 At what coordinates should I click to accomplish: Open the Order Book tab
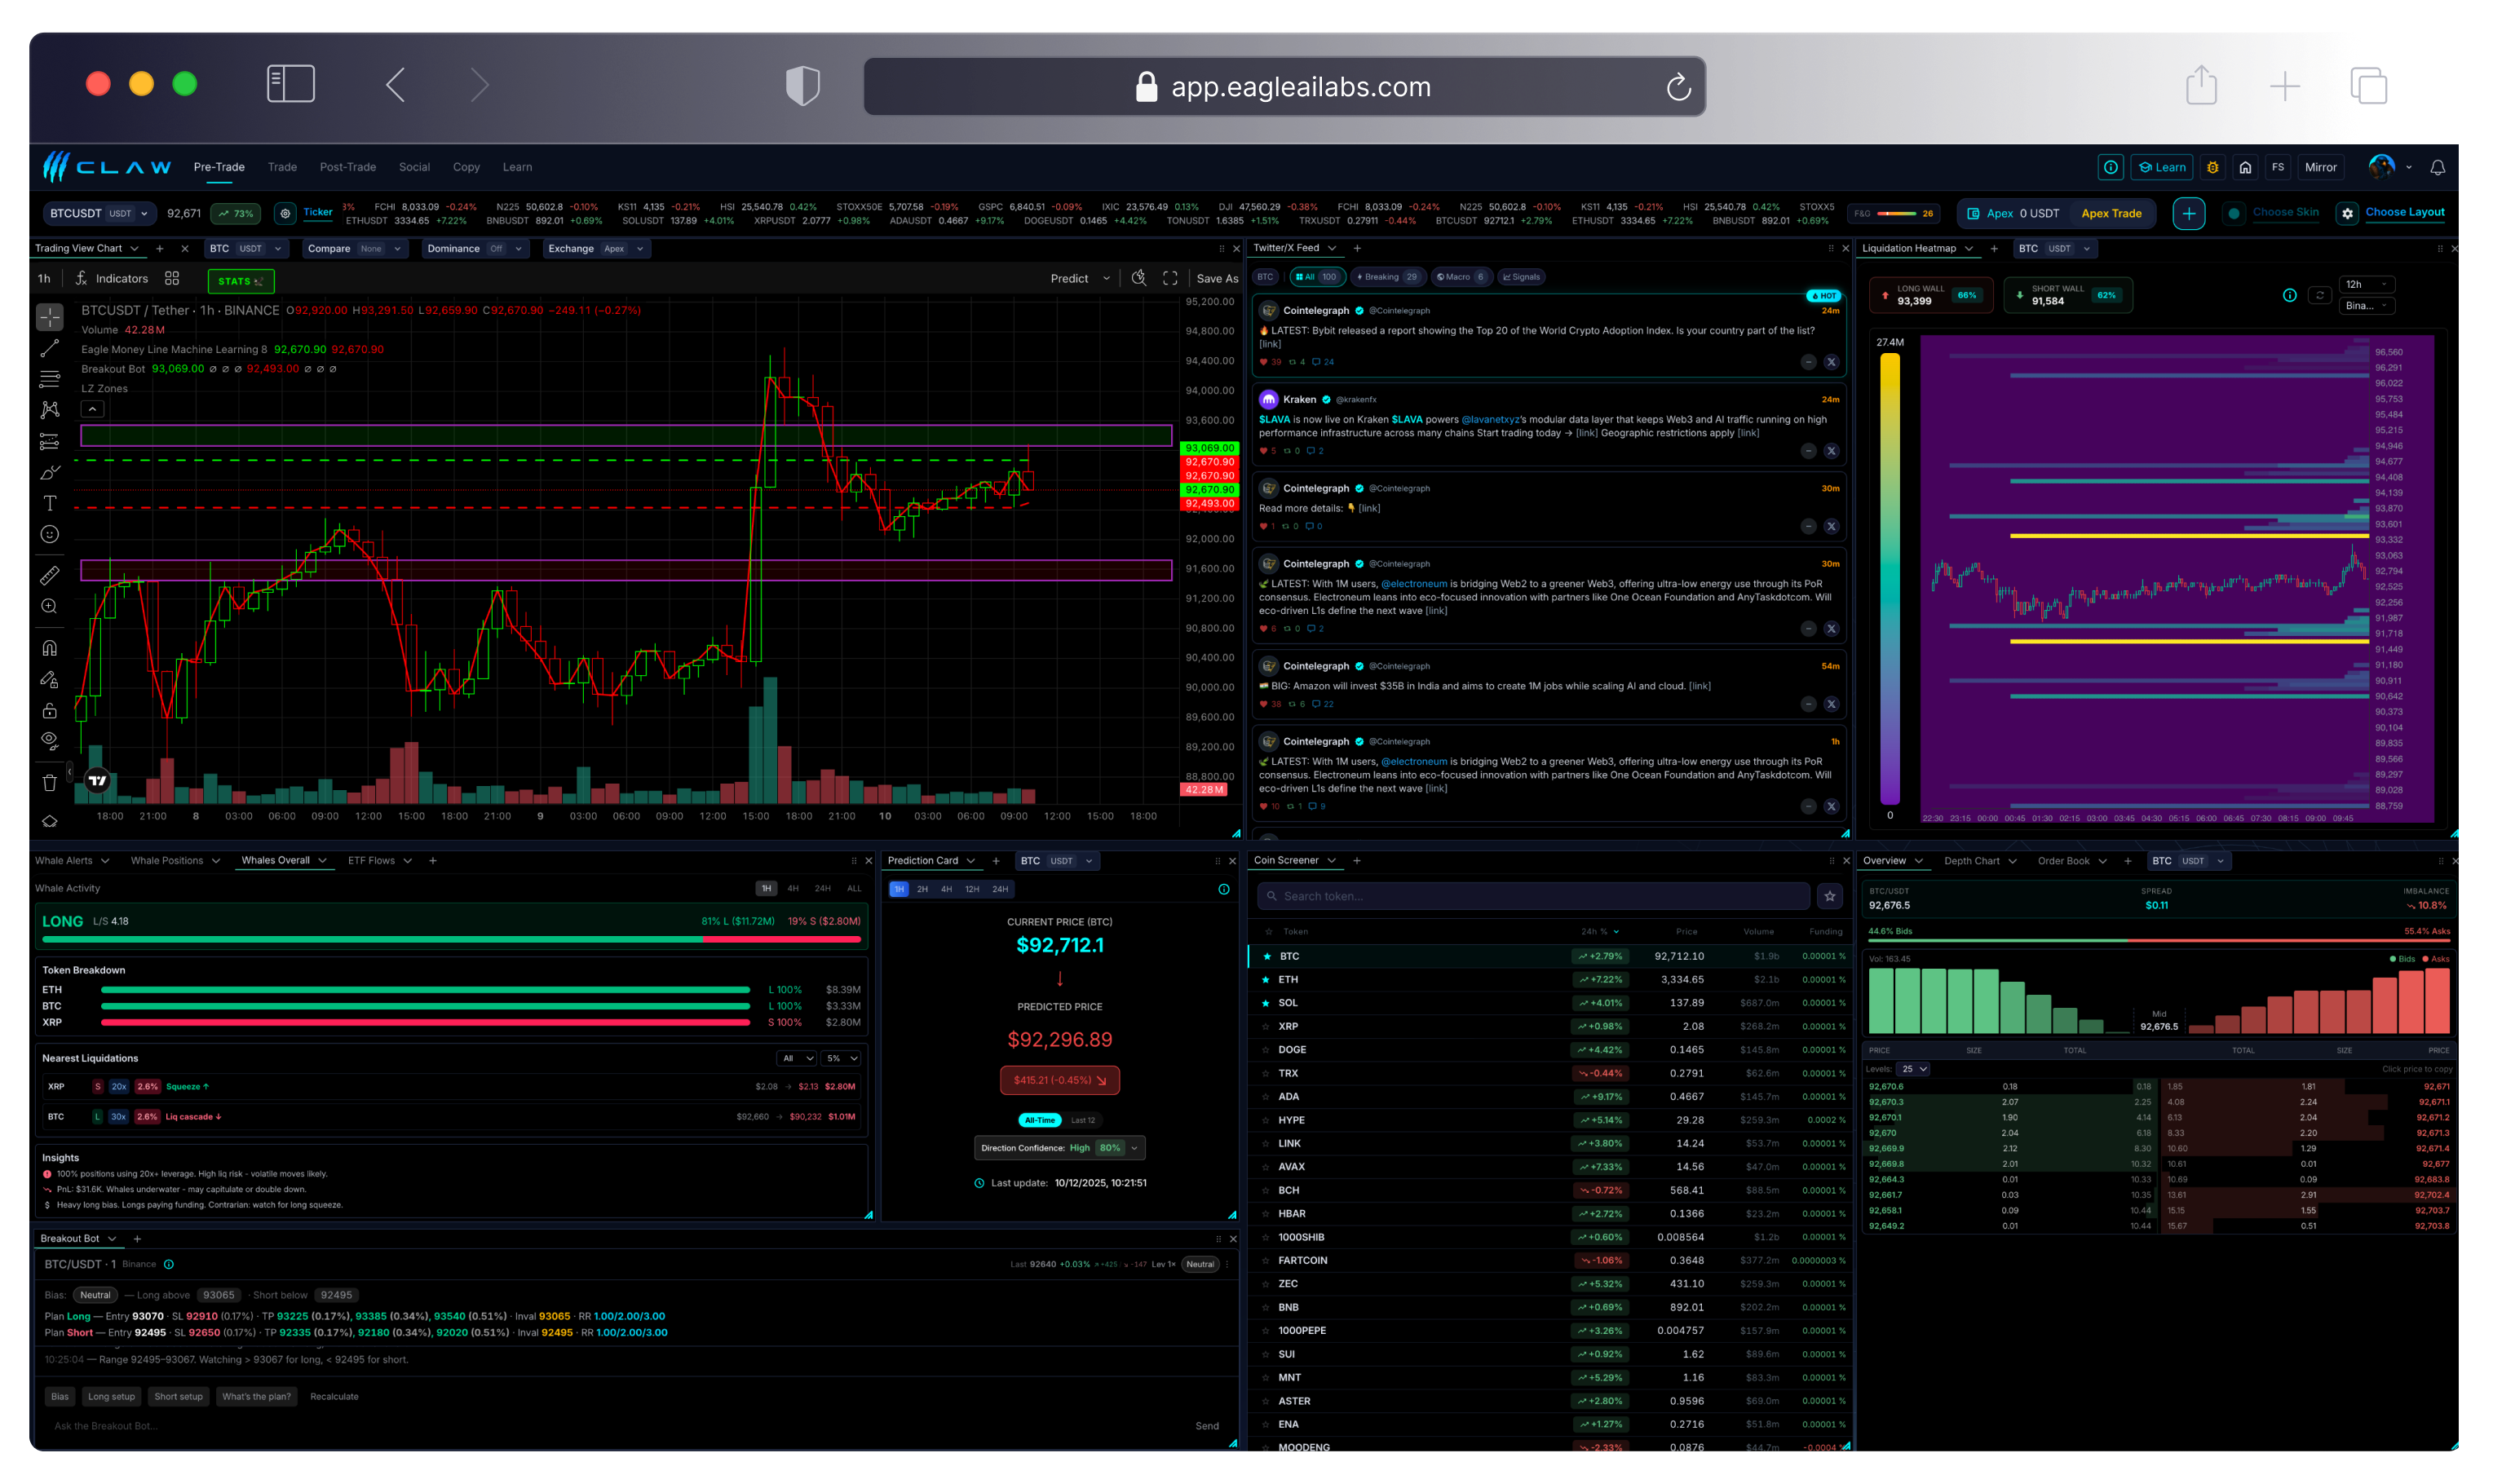(x=2064, y=861)
